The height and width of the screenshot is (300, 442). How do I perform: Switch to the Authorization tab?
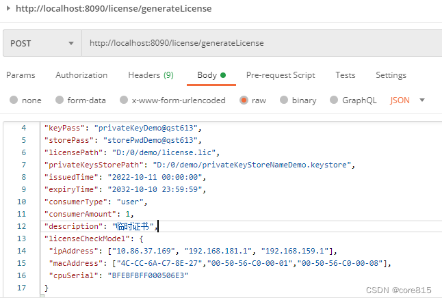pos(81,75)
